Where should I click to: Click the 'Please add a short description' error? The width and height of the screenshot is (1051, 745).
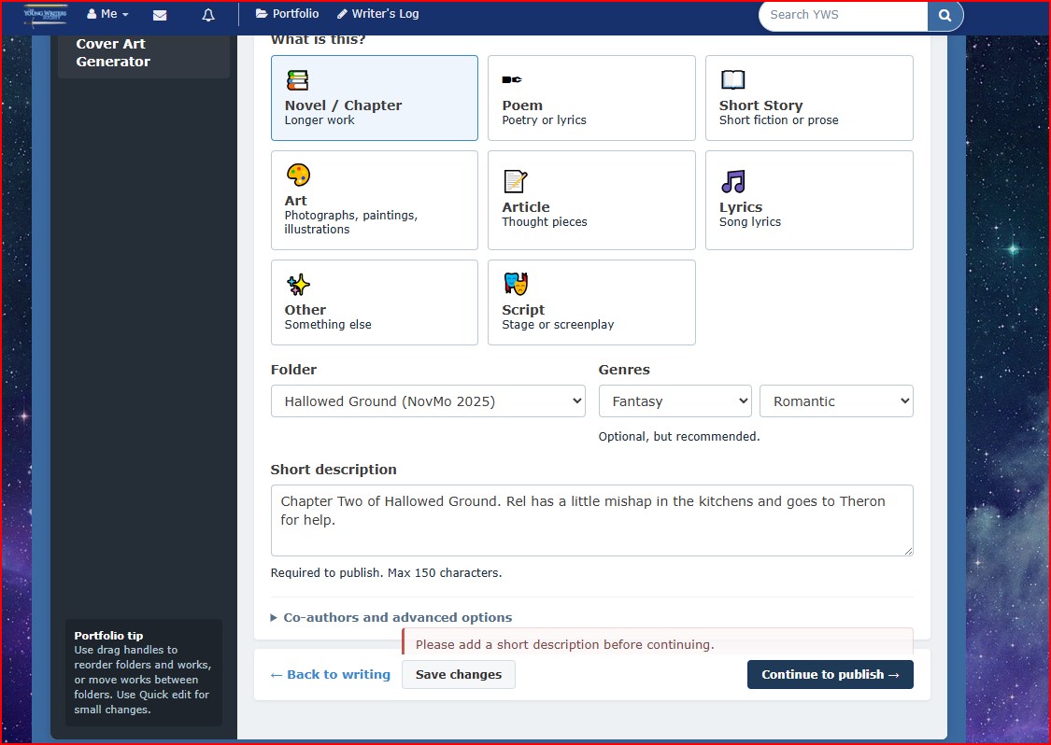point(564,644)
